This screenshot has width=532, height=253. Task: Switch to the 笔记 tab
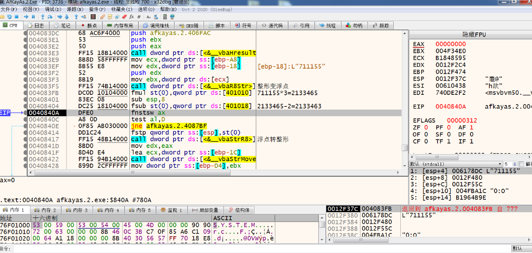click(x=62, y=25)
